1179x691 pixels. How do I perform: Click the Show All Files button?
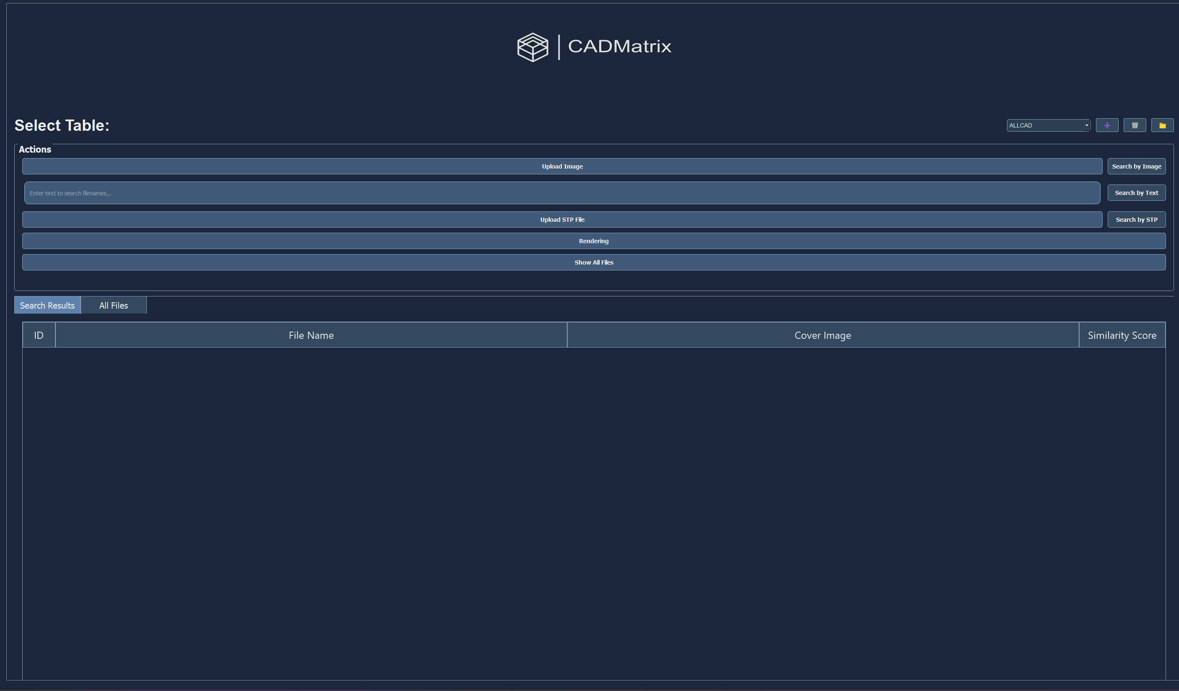coord(593,262)
